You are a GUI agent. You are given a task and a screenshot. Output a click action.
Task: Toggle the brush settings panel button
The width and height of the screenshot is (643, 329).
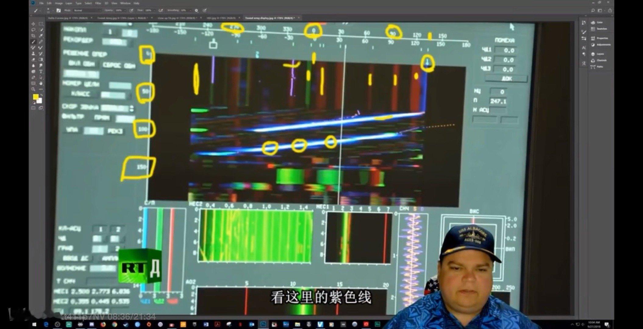59,10
